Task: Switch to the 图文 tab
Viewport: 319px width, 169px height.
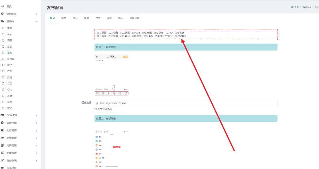Action: click(x=64, y=18)
